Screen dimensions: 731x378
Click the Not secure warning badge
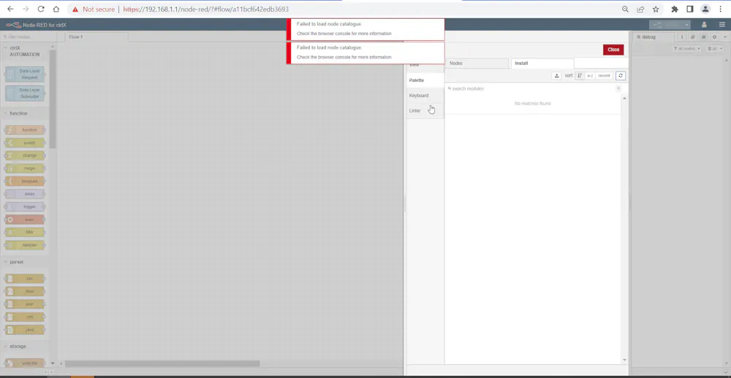point(92,9)
